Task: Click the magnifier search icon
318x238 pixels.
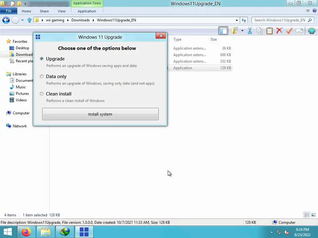Action: 310,20
